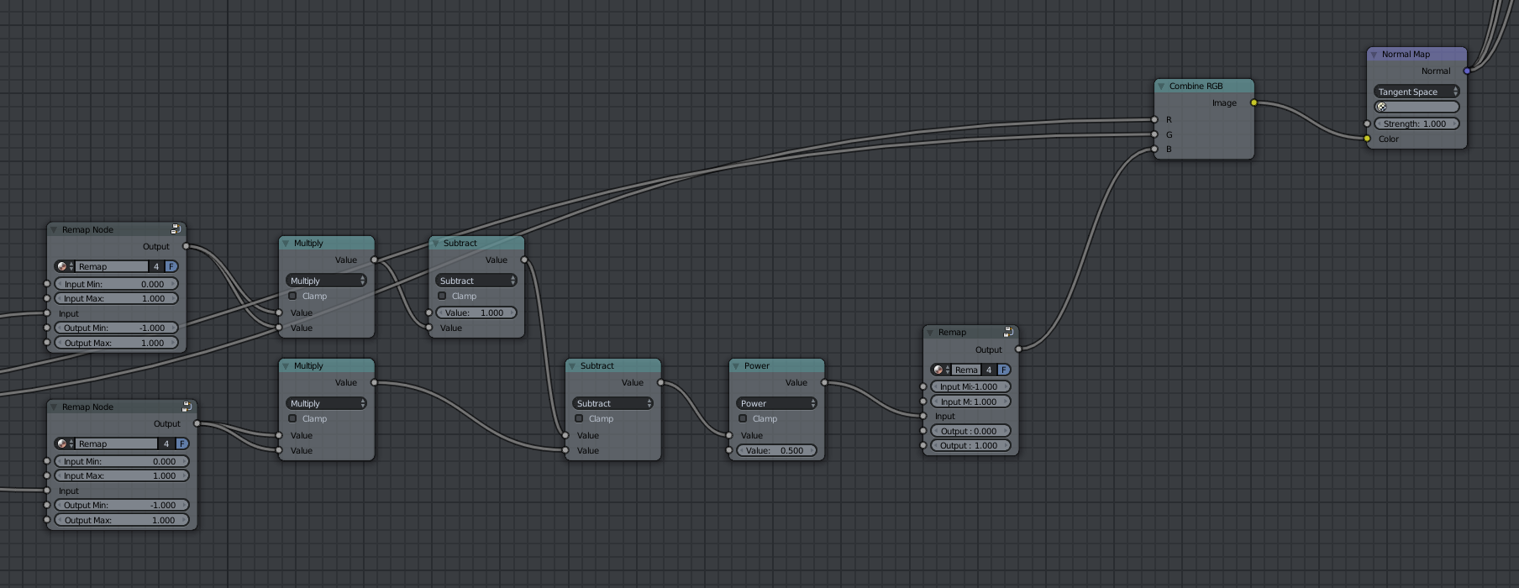Click Output Max 1.000 on lower Remap Node
Viewport: 1519px width, 588px height.
[x=122, y=520]
